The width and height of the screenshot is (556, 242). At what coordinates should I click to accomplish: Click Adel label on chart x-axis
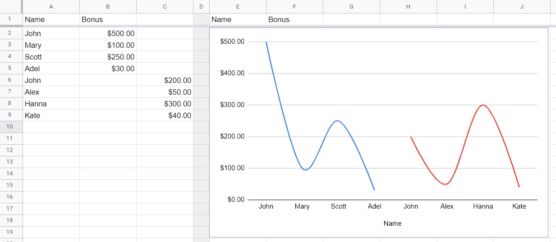[374, 206]
